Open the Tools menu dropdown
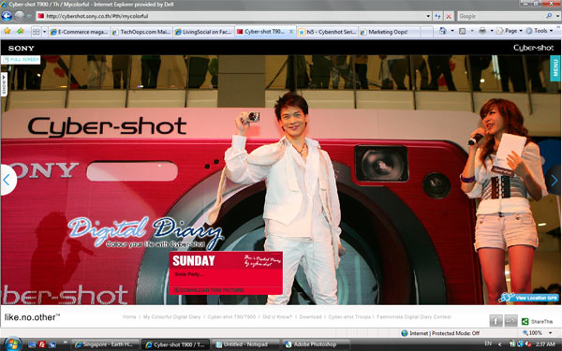Screen dimensions: 562x351 [539, 31]
